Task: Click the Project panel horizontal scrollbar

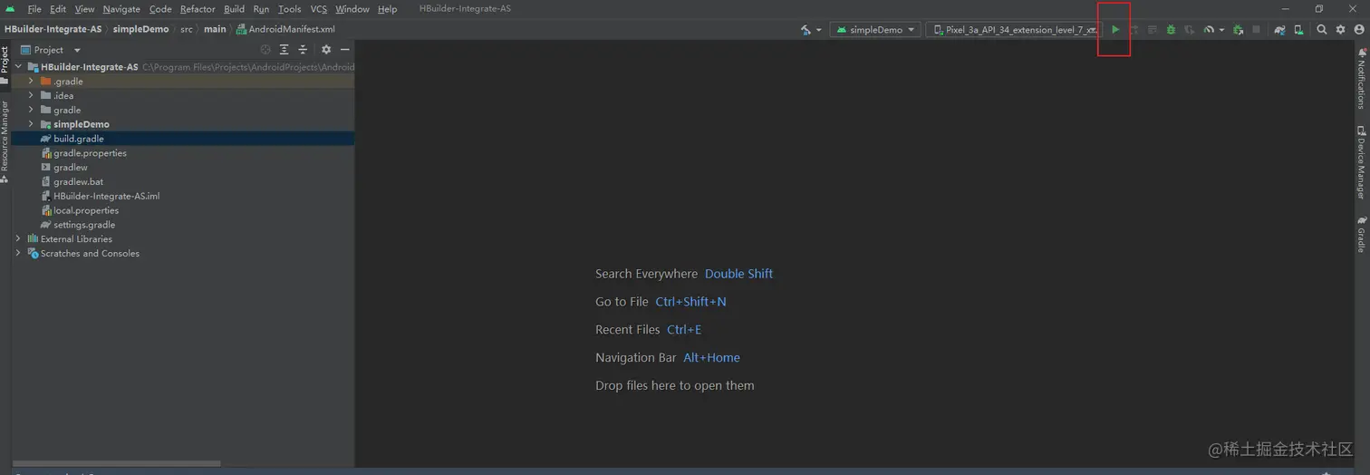Action: [118, 463]
